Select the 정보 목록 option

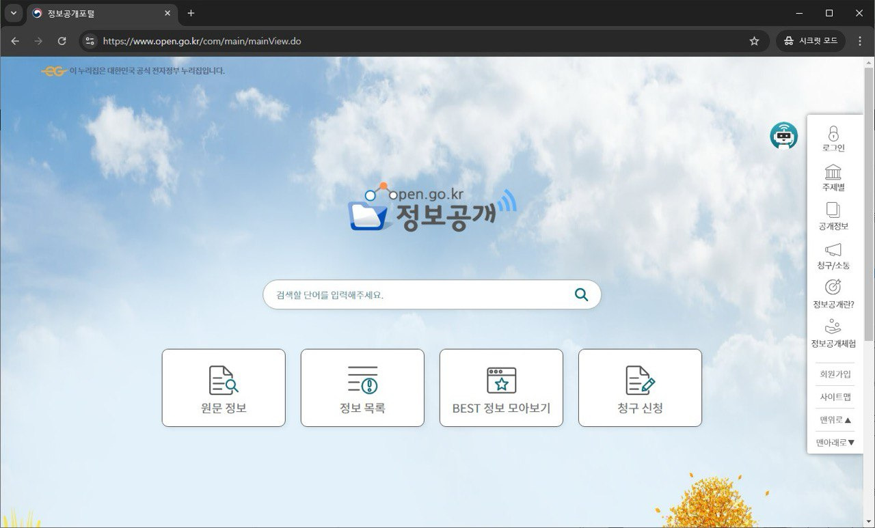362,387
